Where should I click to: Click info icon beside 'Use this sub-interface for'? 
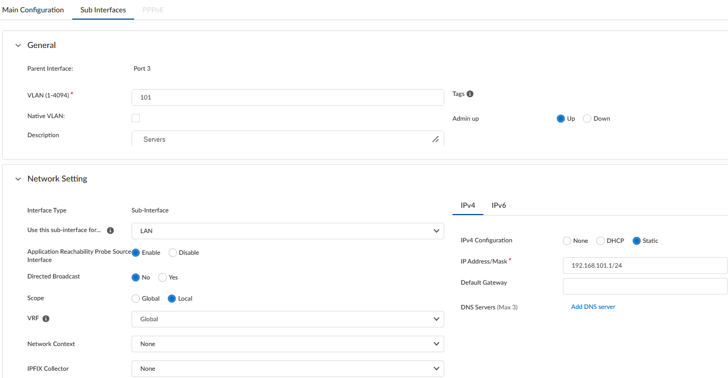click(x=110, y=231)
